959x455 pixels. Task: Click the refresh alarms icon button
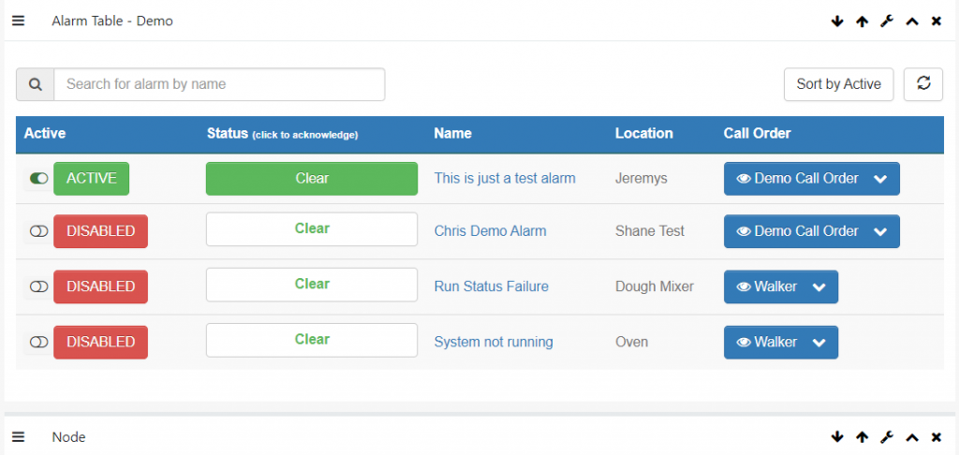(x=923, y=83)
